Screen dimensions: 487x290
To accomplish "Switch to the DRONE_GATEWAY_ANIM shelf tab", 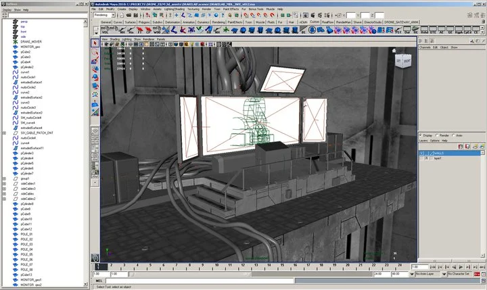I will tap(401, 22).
